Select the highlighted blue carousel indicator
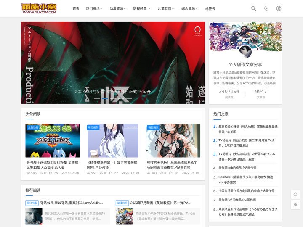 pos(105,98)
